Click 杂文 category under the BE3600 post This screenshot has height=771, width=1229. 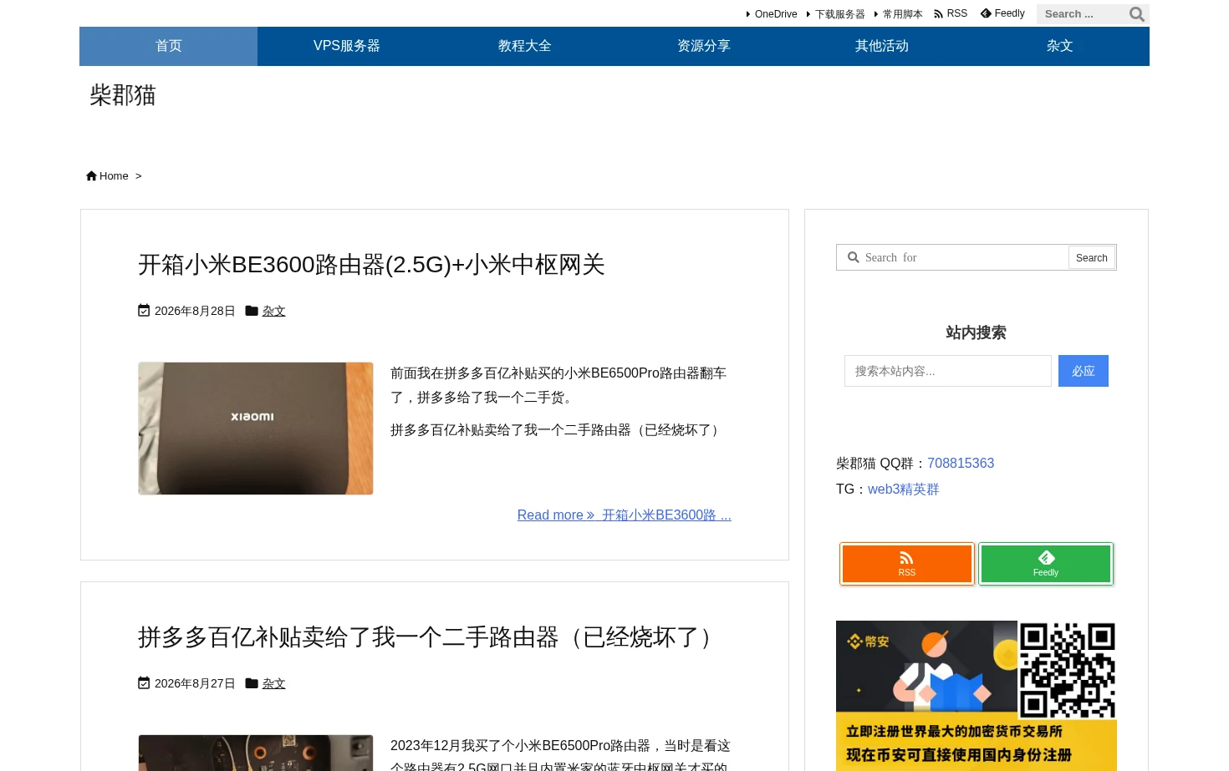(274, 311)
